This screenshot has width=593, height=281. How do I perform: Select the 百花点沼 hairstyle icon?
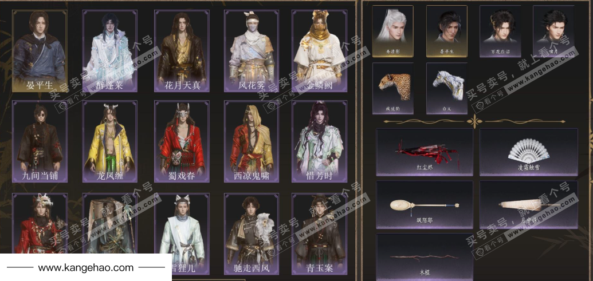[x=500, y=31]
